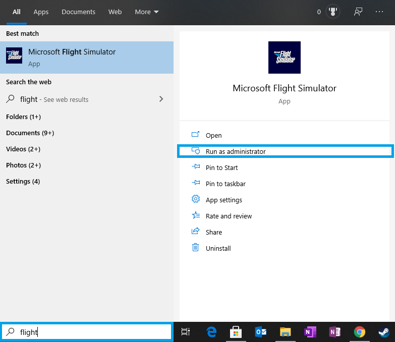Screen dimensions: 395x342
Task: Open App settings for Flight Simulator
Action: click(x=223, y=200)
